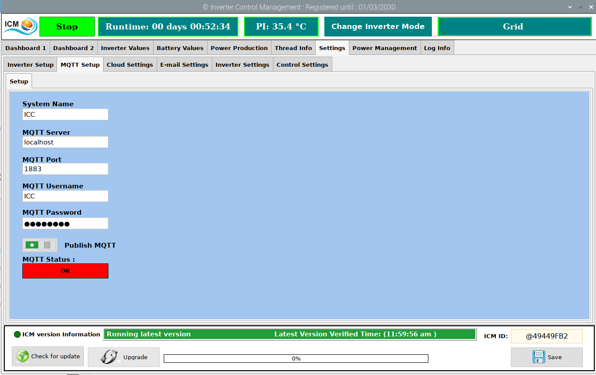This screenshot has width=596, height=375.
Task: Open the window title bar dropdown arrow
Action: pos(570,7)
